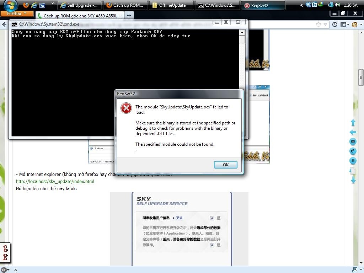
Task: Open the dropdown beside the smiley icon
Action: click(361, 25)
